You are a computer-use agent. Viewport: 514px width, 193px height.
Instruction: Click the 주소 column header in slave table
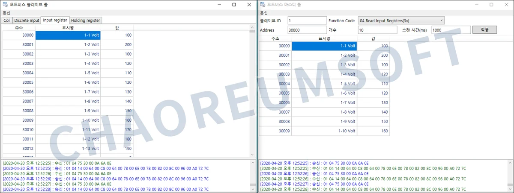pos(19,27)
